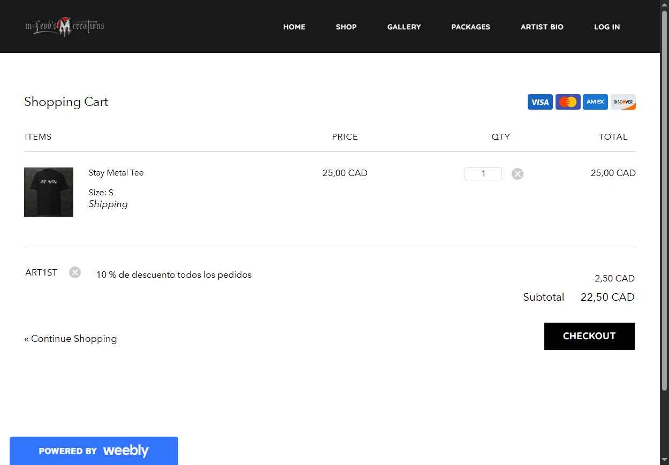Image resolution: width=669 pixels, height=465 pixels.
Task: Click the QTY column header
Action: click(x=501, y=136)
